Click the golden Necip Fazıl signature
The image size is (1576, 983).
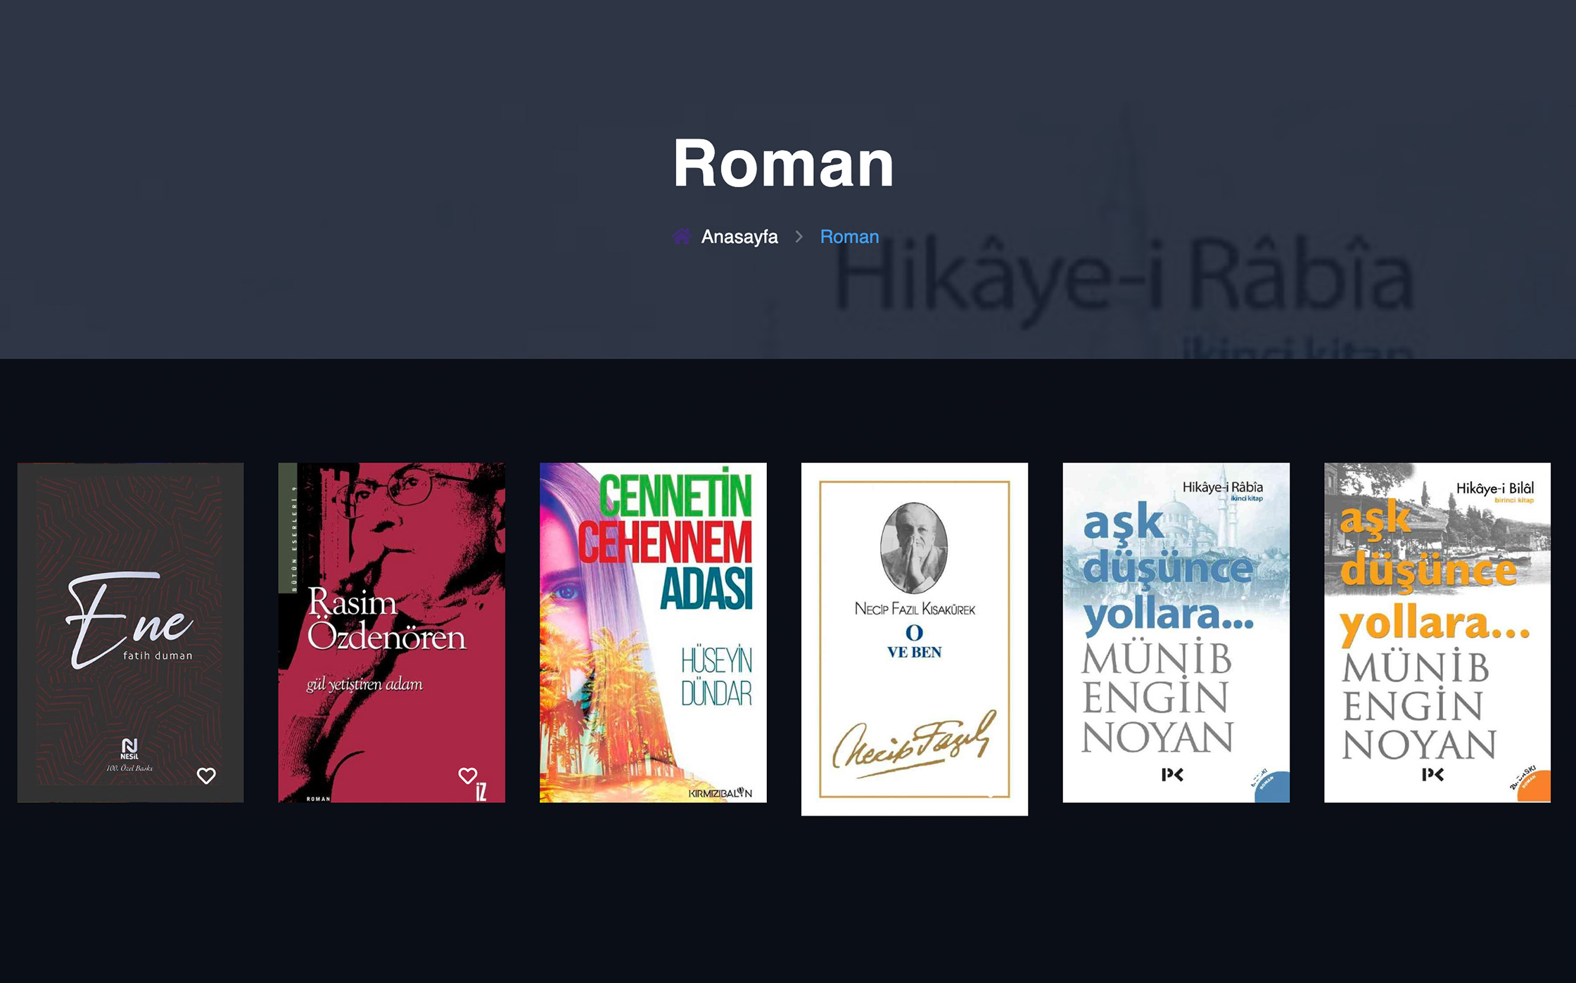[915, 743]
